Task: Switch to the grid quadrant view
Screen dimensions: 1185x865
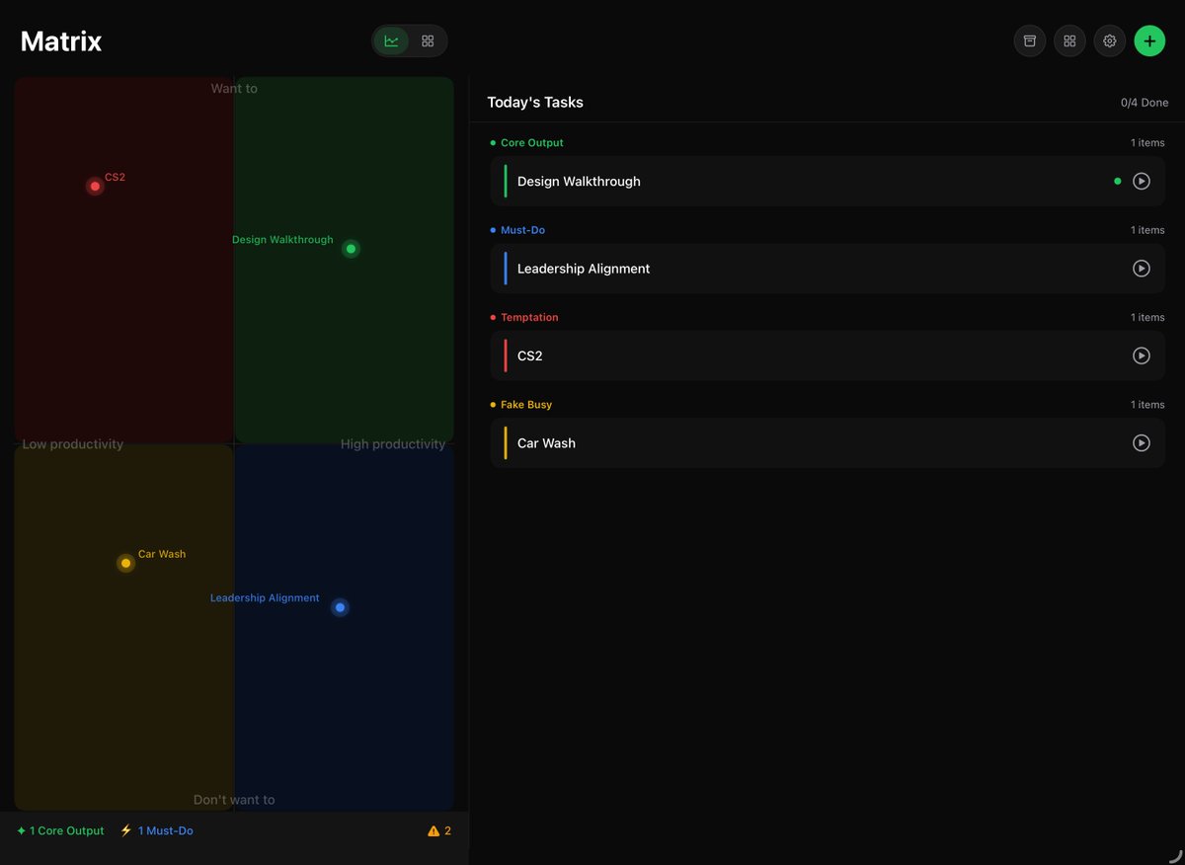Action: tap(428, 41)
